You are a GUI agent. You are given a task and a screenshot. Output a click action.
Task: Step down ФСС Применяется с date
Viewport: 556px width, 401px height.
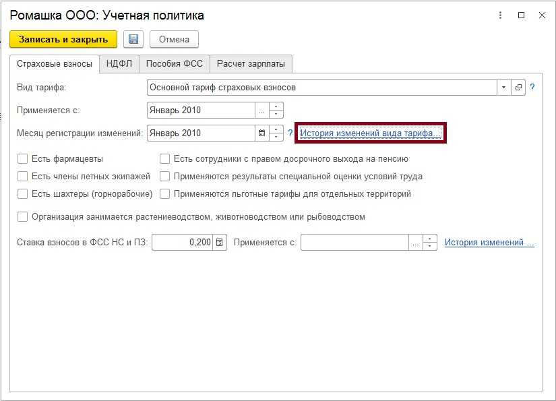point(430,247)
